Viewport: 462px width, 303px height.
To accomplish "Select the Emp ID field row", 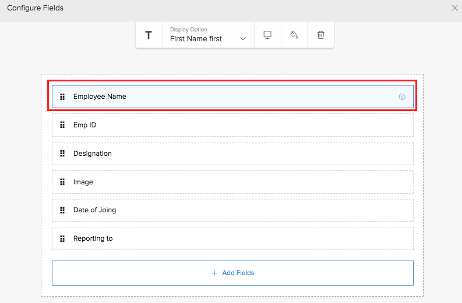I will coord(233,125).
